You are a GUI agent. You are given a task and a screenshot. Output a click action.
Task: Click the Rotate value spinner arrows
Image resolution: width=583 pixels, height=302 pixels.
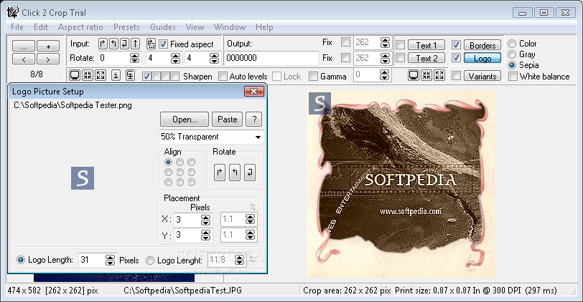point(134,58)
